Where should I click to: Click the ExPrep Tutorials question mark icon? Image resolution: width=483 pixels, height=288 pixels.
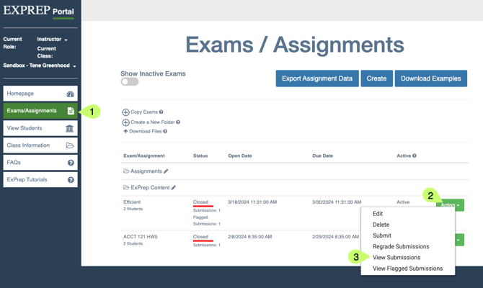tap(71, 180)
